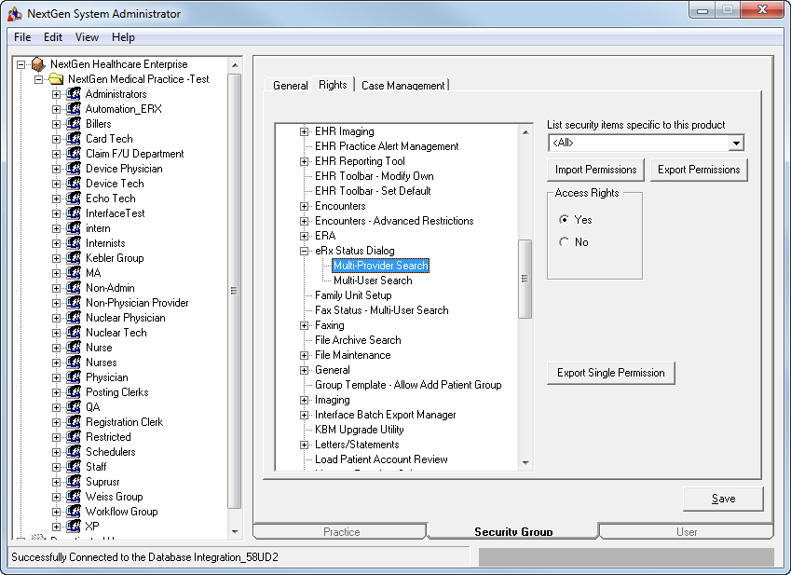Select Family Unit Setup in rights list
The width and height of the screenshot is (791, 575).
pyautogui.click(x=353, y=295)
